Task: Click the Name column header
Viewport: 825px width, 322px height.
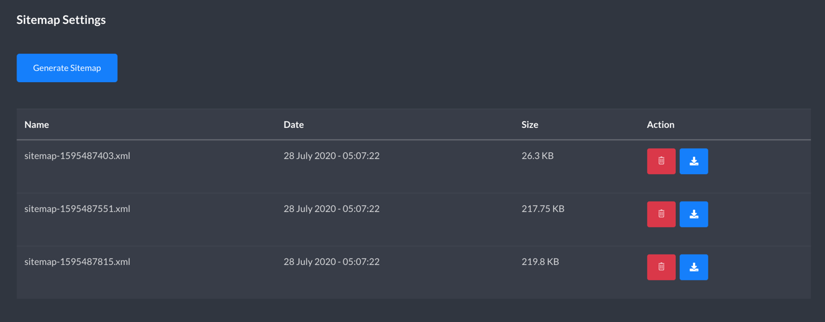Action: [36, 125]
